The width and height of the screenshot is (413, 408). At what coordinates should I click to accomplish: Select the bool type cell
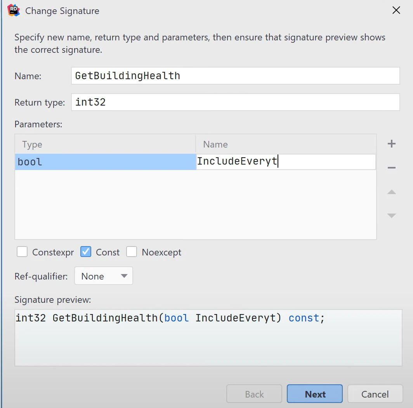coord(105,162)
